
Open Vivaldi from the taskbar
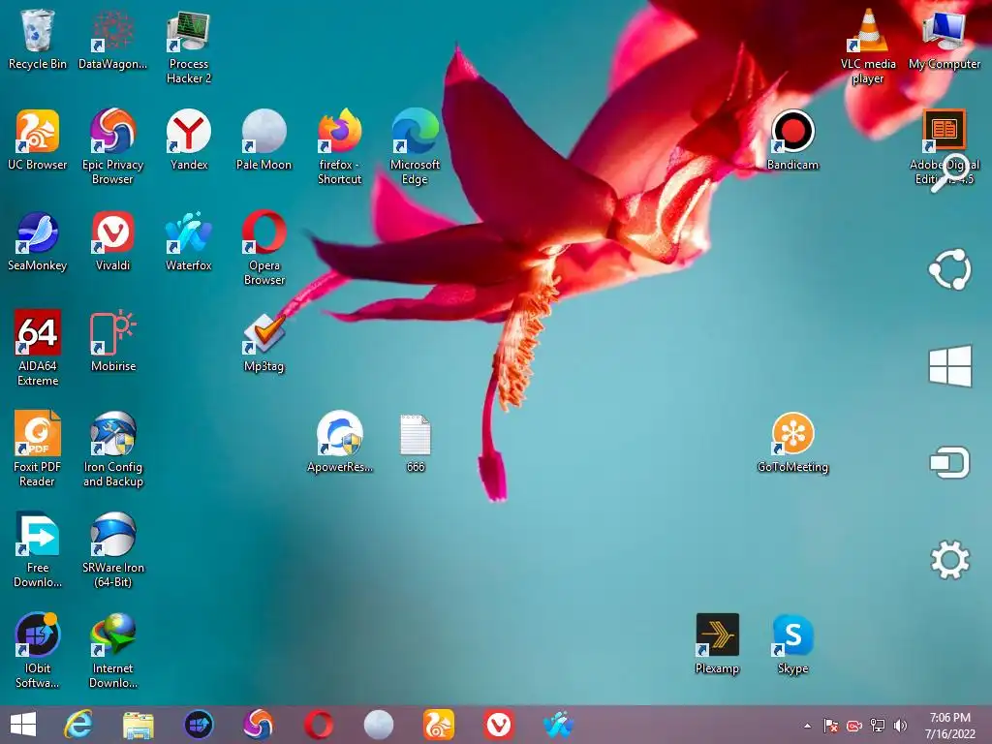(x=499, y=725)
